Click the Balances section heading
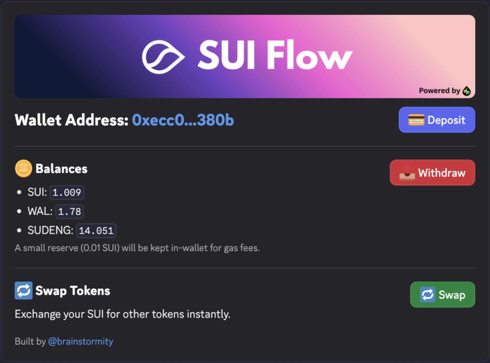The width and height of the screenshot is (490, 363). (62, 168)
